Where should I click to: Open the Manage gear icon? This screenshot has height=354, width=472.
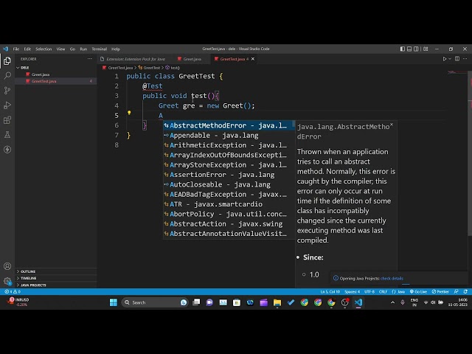pyautogui.click(x=7, y=281)
